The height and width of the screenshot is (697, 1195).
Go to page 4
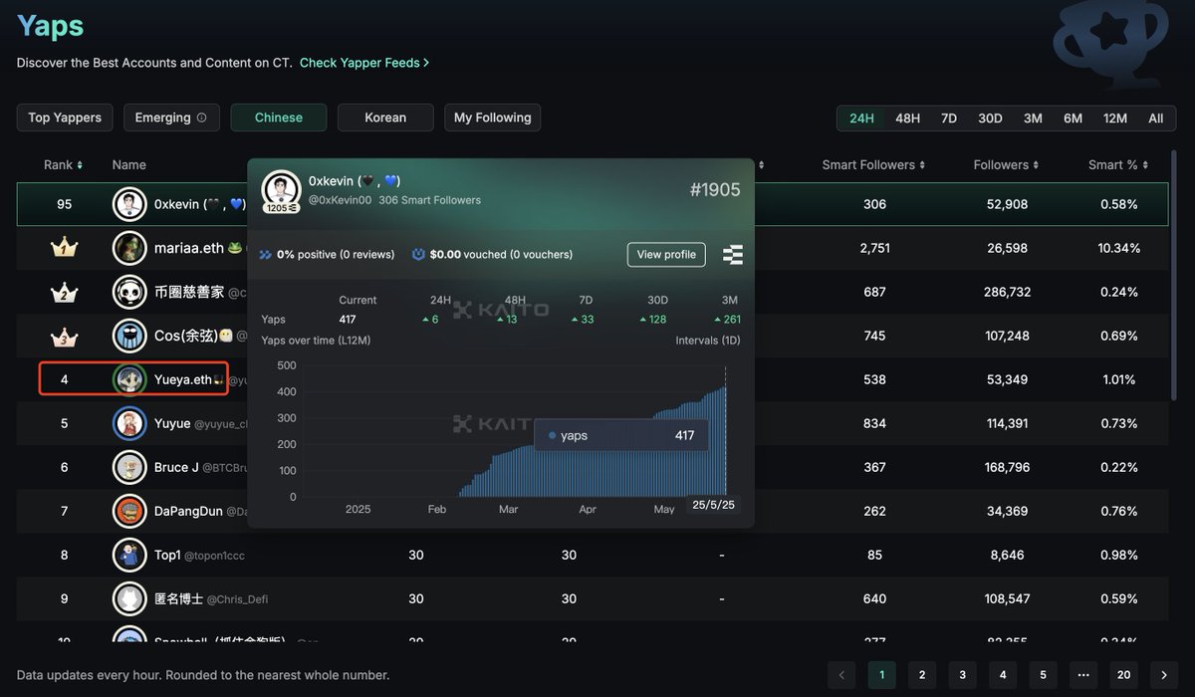click(1003, 675)
